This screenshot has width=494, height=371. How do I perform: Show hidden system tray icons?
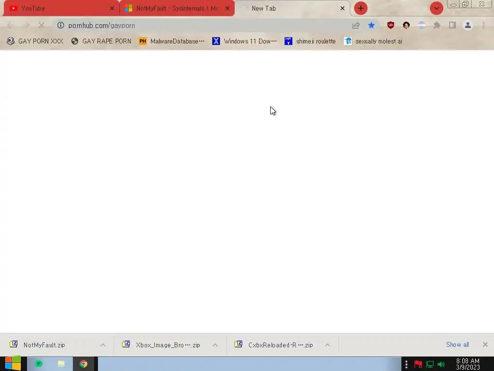(406, 364)
